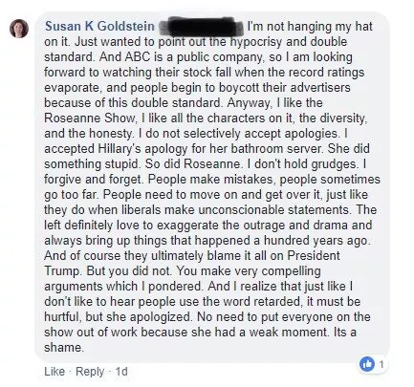The width and height of the screenshot is (414, 387).
Task: Reply to this comment
Action: (x=90, y=372)
